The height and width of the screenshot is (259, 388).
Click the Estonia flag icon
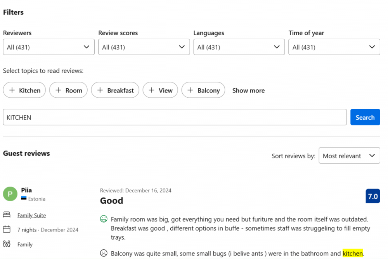[x=24, y=199]
